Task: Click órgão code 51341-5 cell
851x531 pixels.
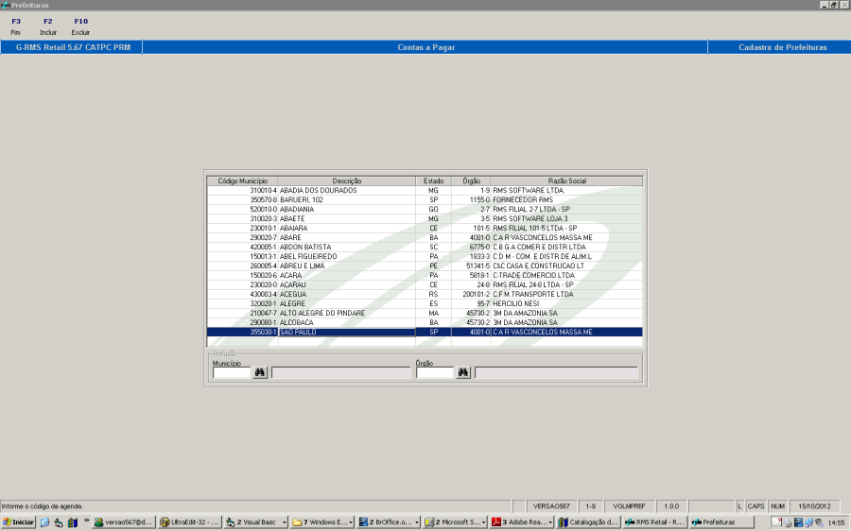Action: click(471, 265)
